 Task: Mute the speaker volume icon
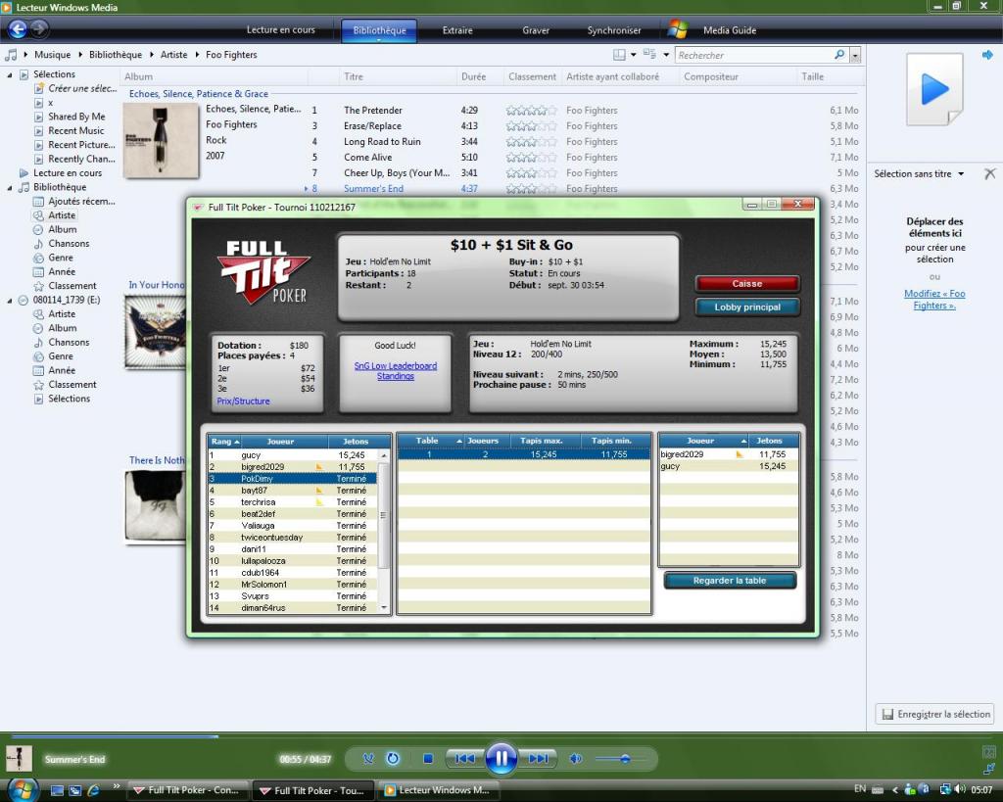click(x=576, y=759)
